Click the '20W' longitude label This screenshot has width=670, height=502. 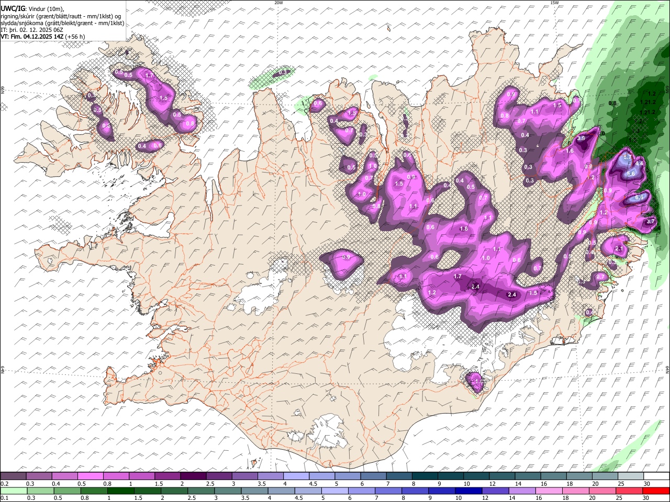pyautogui.click(x=278, y=3)
